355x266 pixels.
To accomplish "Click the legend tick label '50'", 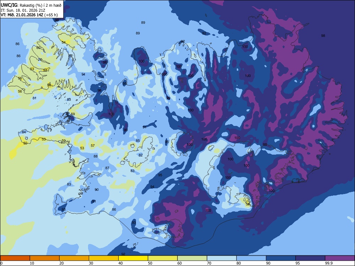I will (150, 263).
